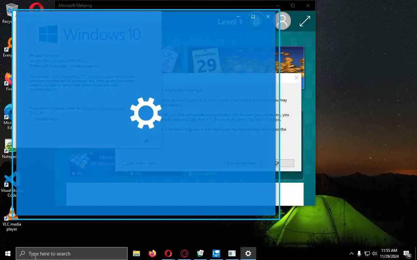417x260 pixels.
Task: Switch to the Settings gear taskbar button
Action: click(248, 253)
